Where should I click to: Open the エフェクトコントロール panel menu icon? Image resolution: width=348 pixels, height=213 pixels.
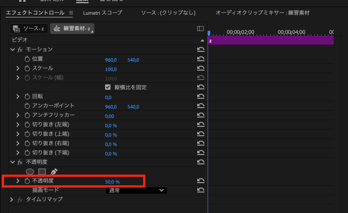coord(71,13)
